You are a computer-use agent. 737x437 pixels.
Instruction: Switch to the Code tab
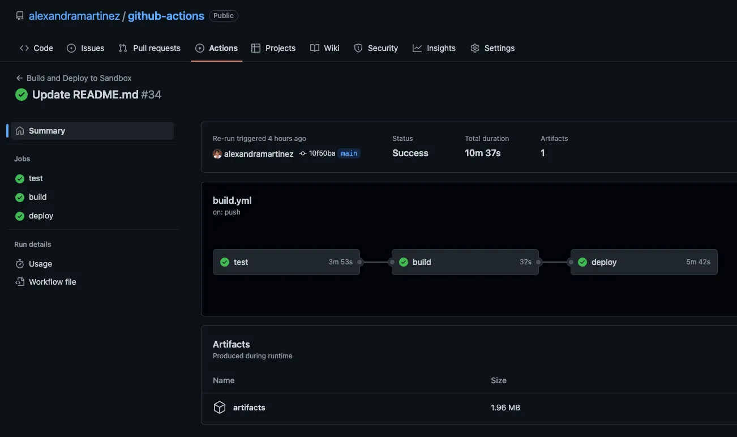click(36, 48)
